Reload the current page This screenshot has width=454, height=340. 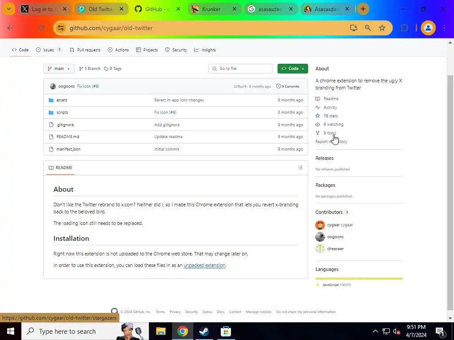pos(42,28)
